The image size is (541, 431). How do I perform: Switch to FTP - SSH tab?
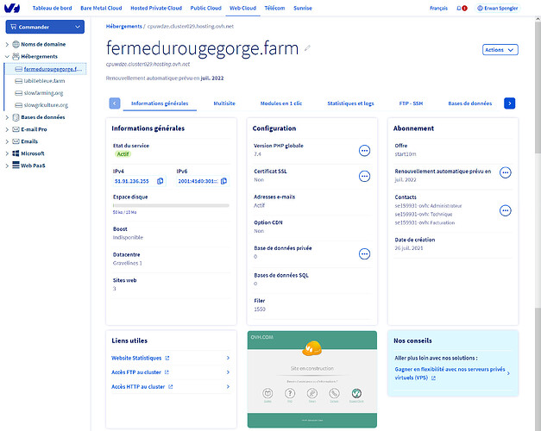[411, 103]
